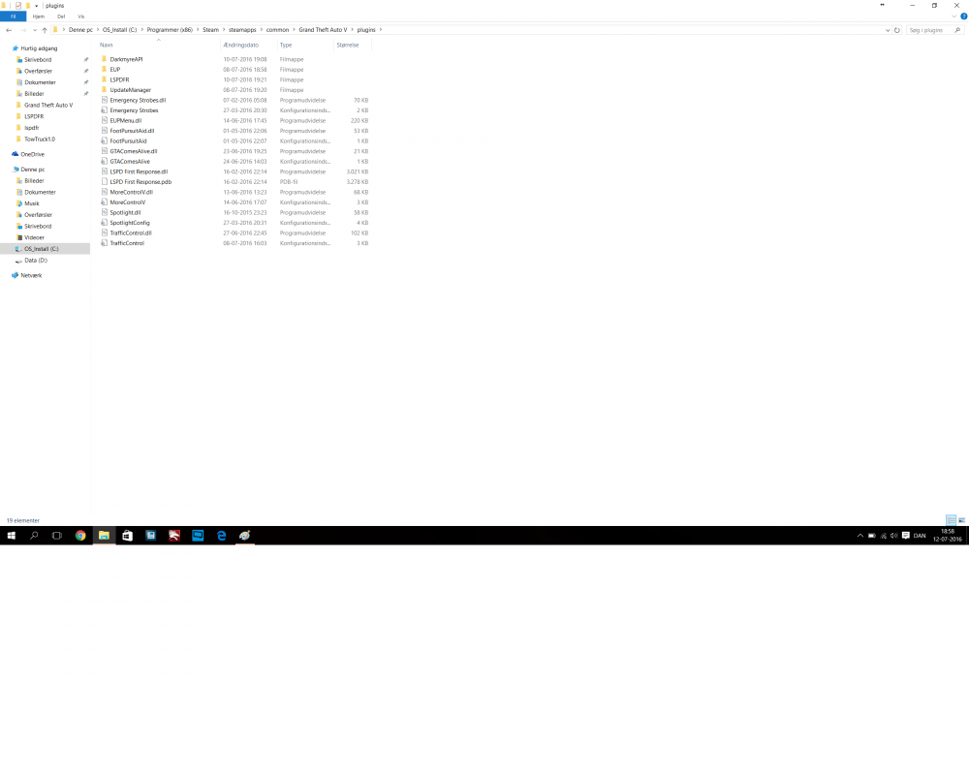Screen dimensions: 969x775
Task: Click the properties checkmark quick access icon
Action: point(17,6)
